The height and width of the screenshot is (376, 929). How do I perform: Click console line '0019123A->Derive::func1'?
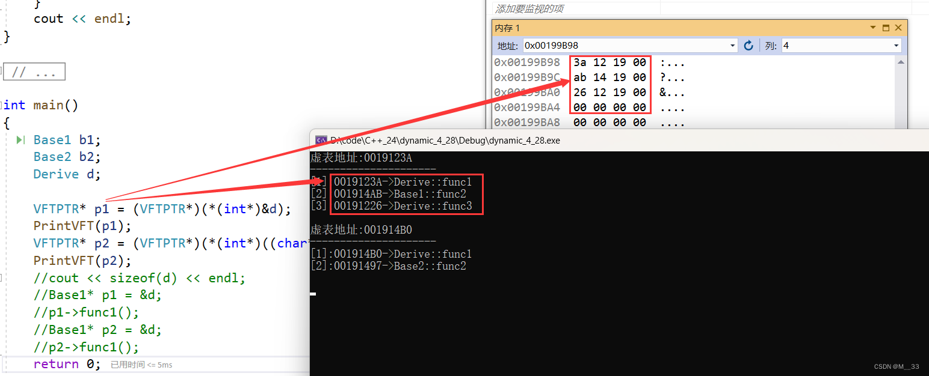pyautogui.click(x=403, y=182)
